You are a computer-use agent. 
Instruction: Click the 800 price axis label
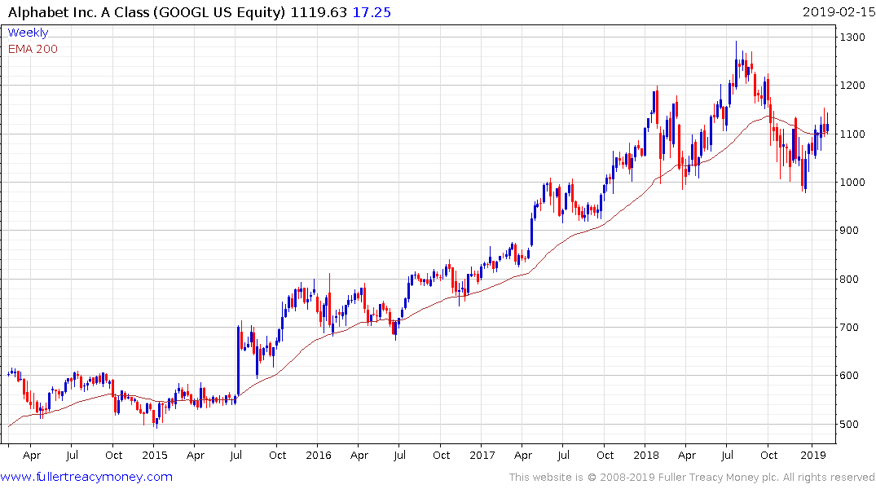point(850,279)
